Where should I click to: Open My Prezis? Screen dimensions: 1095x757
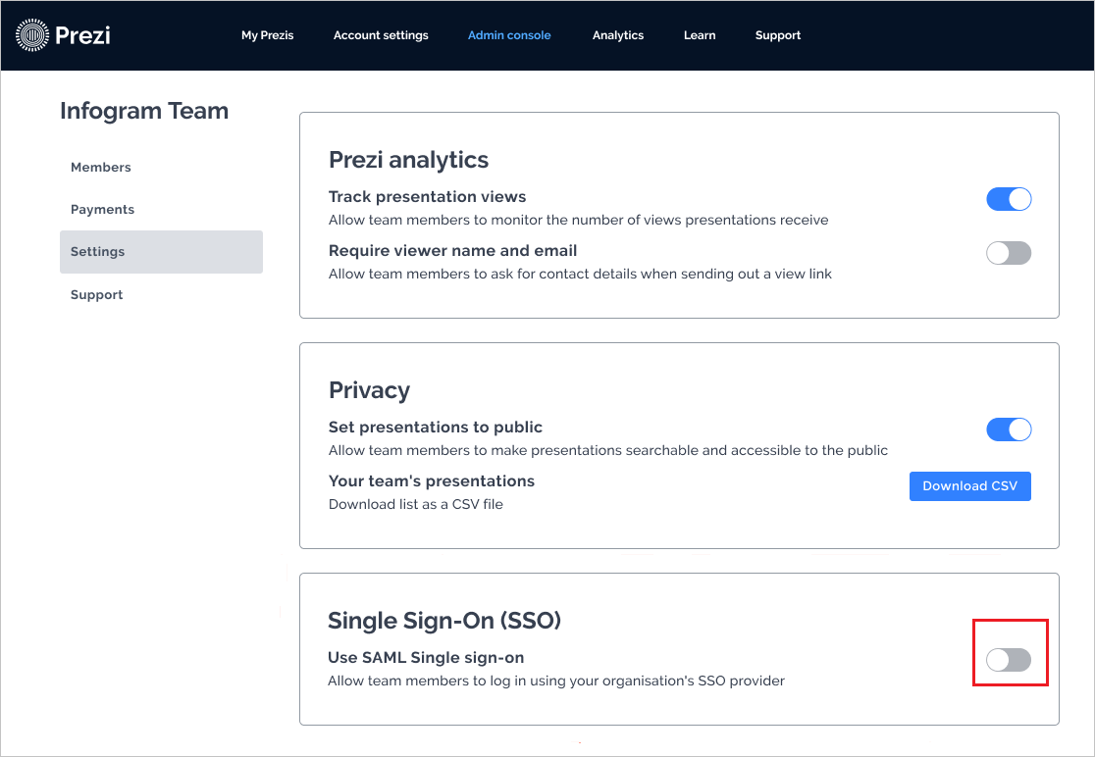pyautogui.click(x=267, y=35)
